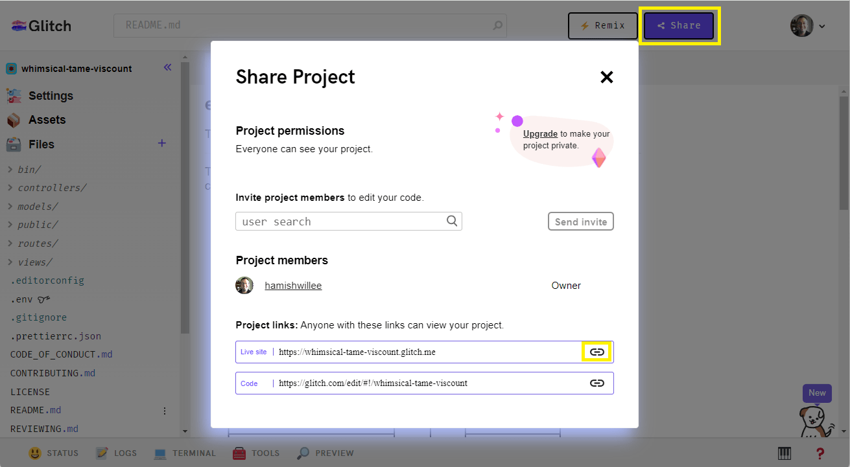Collapse the sidebar with the double chevron
Viewport: 850px width, 467px height.
(x=167, y=67)
